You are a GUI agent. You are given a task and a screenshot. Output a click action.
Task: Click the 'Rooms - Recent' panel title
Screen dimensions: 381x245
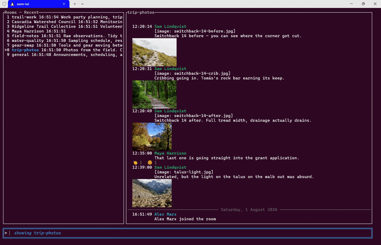pos(22,12)
